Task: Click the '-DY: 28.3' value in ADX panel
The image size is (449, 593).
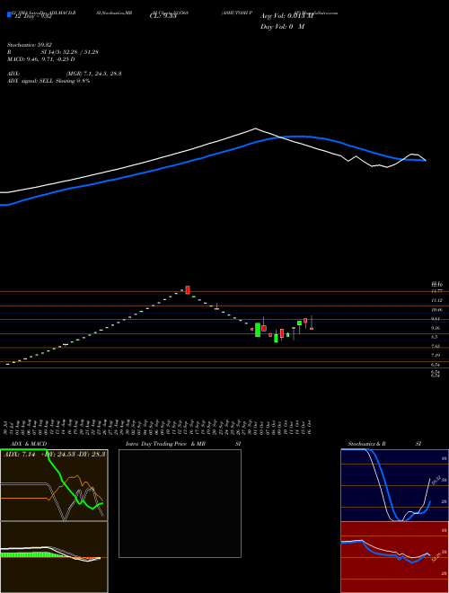Action: coord(91,454)
